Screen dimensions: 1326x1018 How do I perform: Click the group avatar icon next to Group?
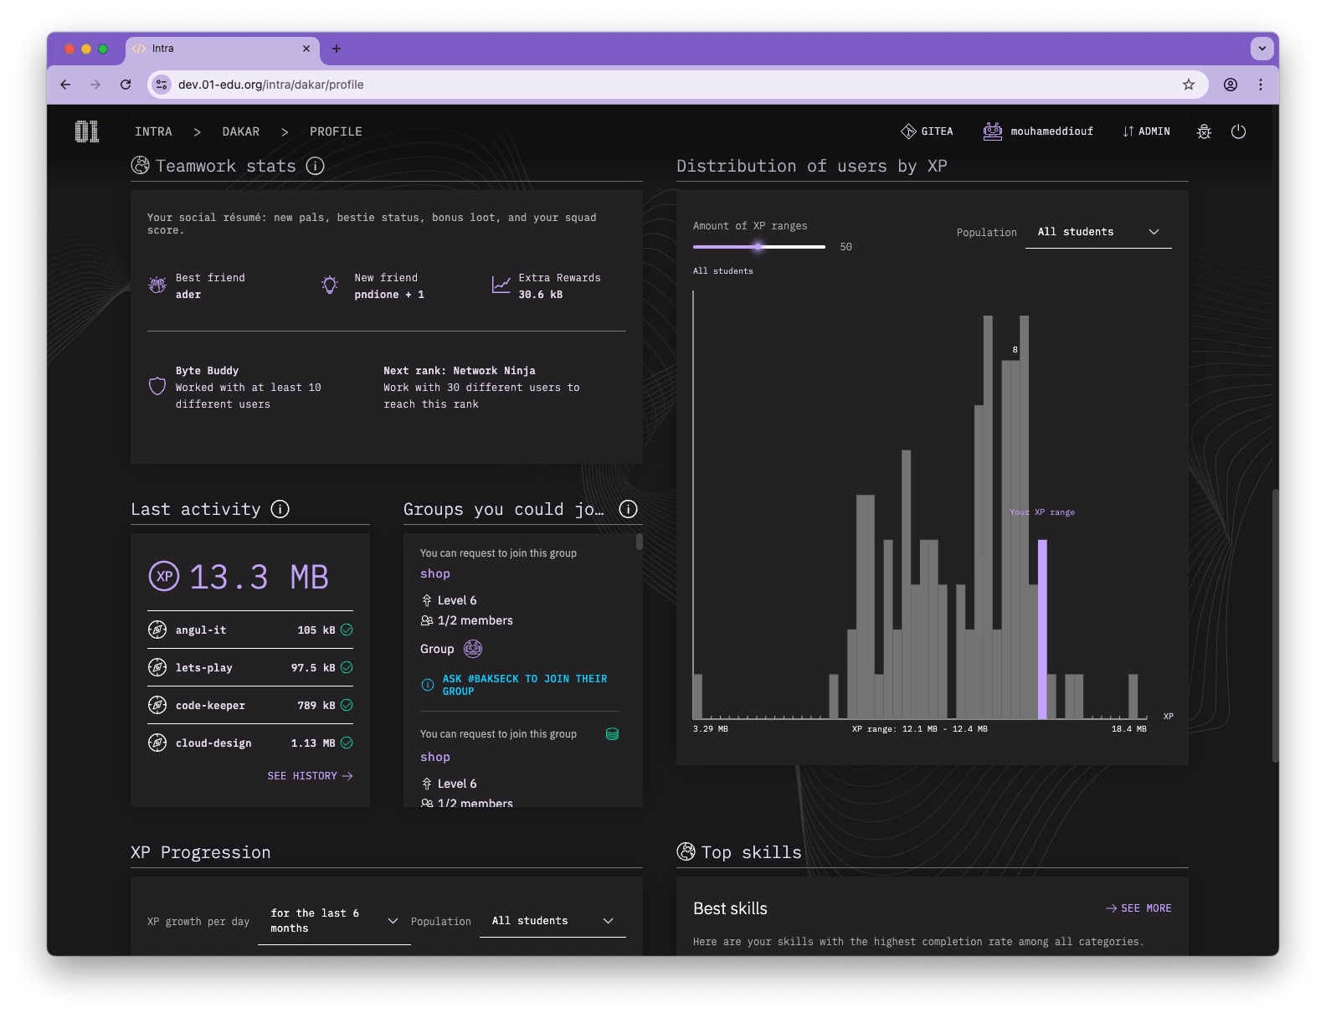(x=473, y=649)
